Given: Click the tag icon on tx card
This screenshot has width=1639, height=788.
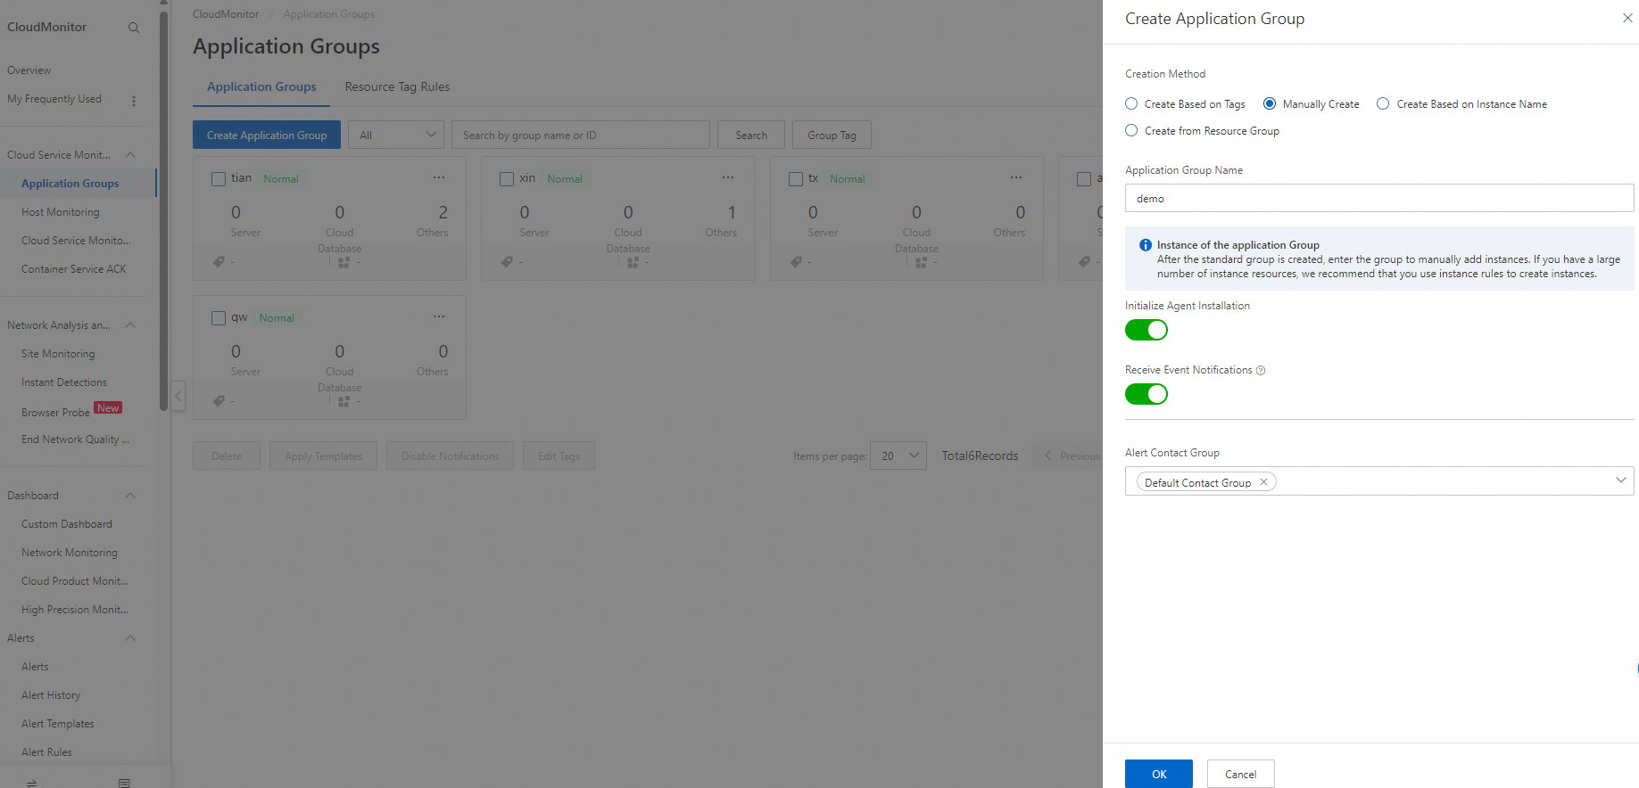Looking at the screenshot, I should (x=796, y=262).
